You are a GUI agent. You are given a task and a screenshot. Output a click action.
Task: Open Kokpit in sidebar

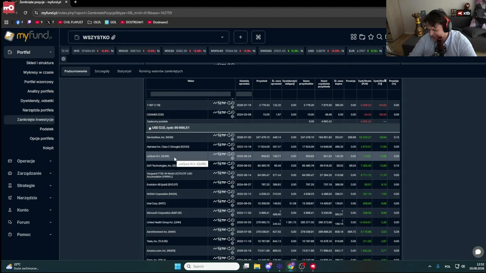[x=48, y=148]
